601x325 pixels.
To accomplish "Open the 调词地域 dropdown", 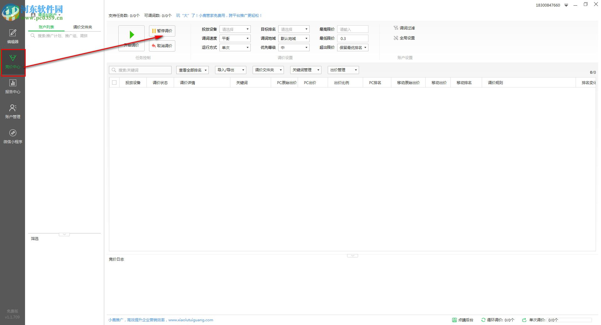I will pos(294,38).
